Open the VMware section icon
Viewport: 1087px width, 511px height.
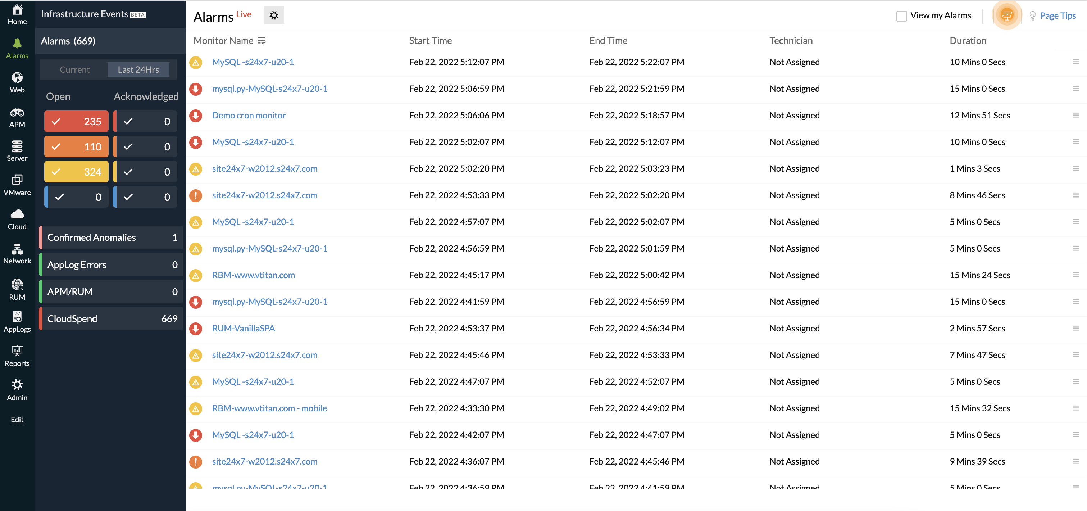point(17,180)
